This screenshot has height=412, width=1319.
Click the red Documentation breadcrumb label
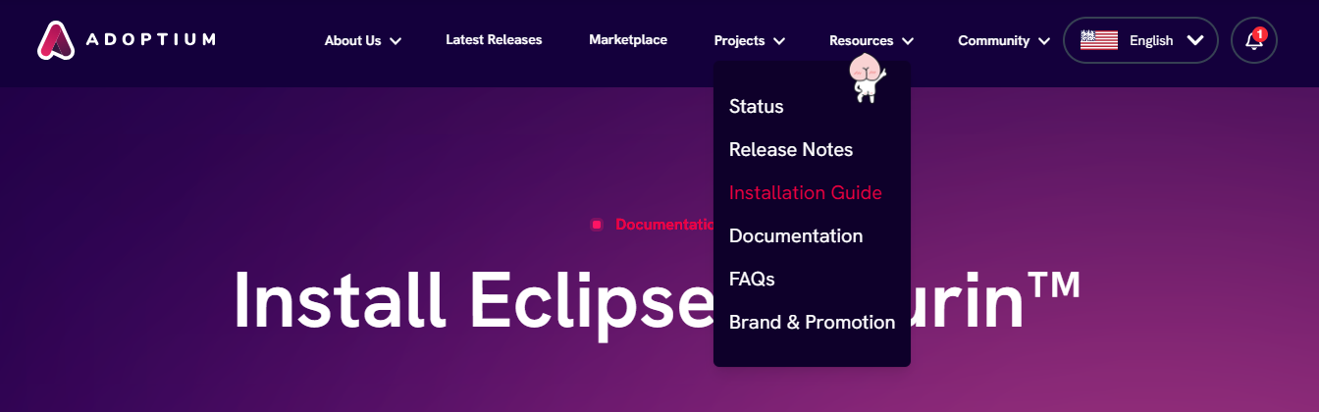(664, 225)
